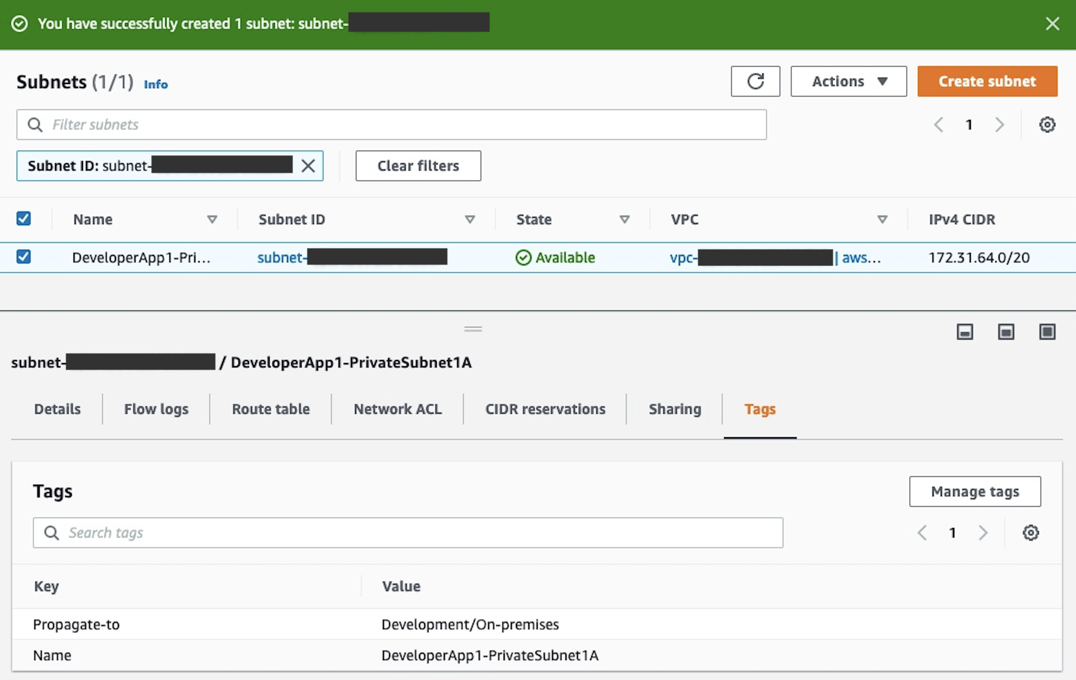Toggle the select-all subnets checkbox
The image size is (1076, 680).
[24, 218]
